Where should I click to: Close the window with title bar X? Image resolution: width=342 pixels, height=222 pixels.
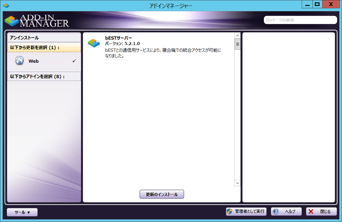pos(331,4)
